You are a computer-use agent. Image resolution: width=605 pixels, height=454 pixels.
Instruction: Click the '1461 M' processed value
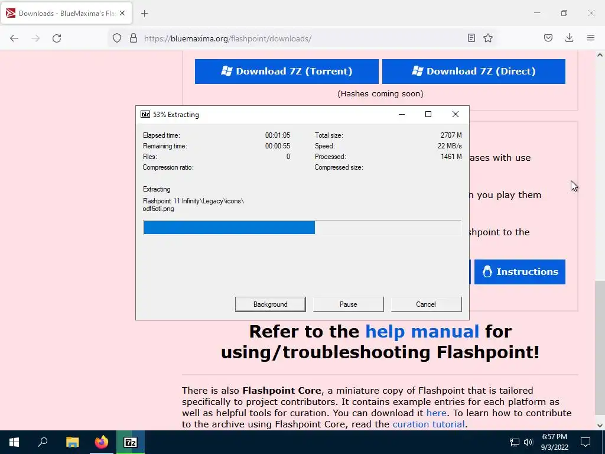click(451, 157)
